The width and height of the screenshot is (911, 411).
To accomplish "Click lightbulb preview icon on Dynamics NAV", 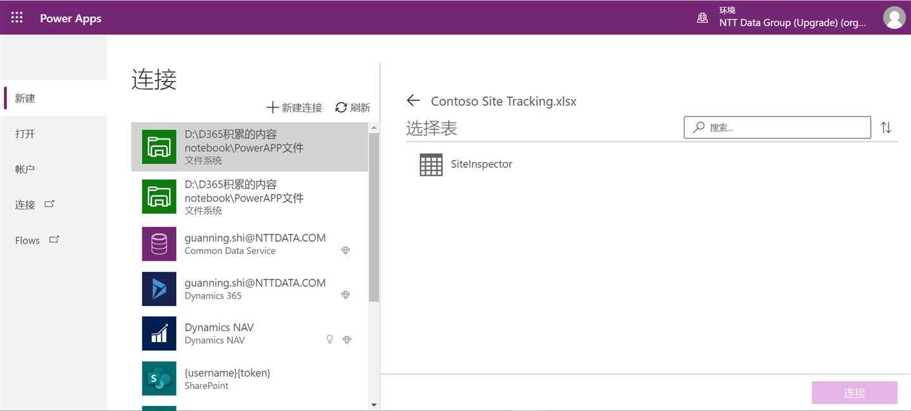I will tap(329, 340).
